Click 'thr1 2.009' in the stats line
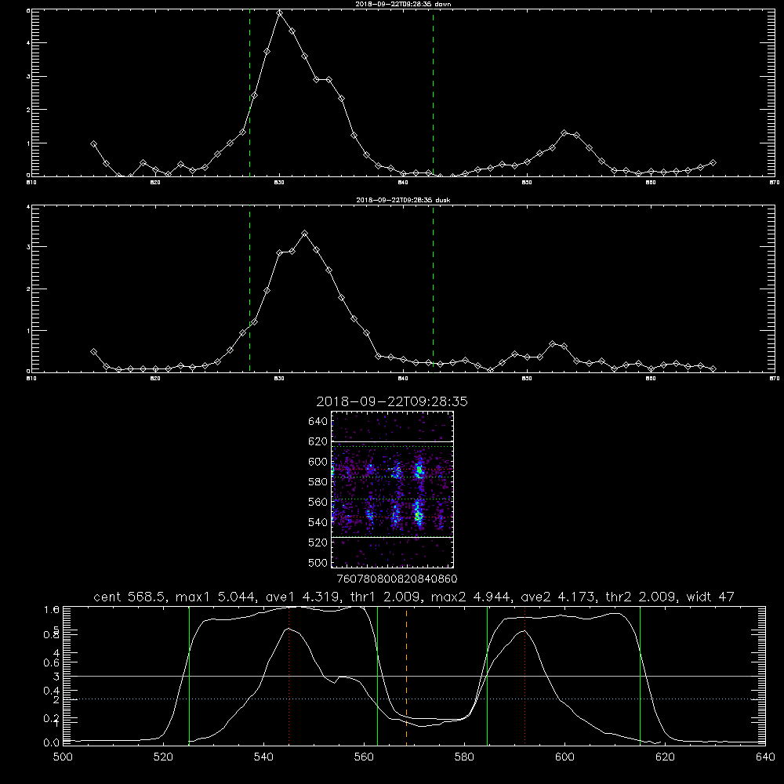The height and width of the screenshot is (784, 784). point(387,597)
